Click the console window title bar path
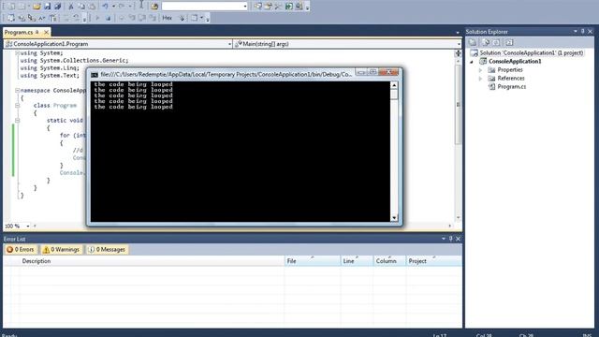The height and width of the screenshot is (337, 599). [226, 75]
